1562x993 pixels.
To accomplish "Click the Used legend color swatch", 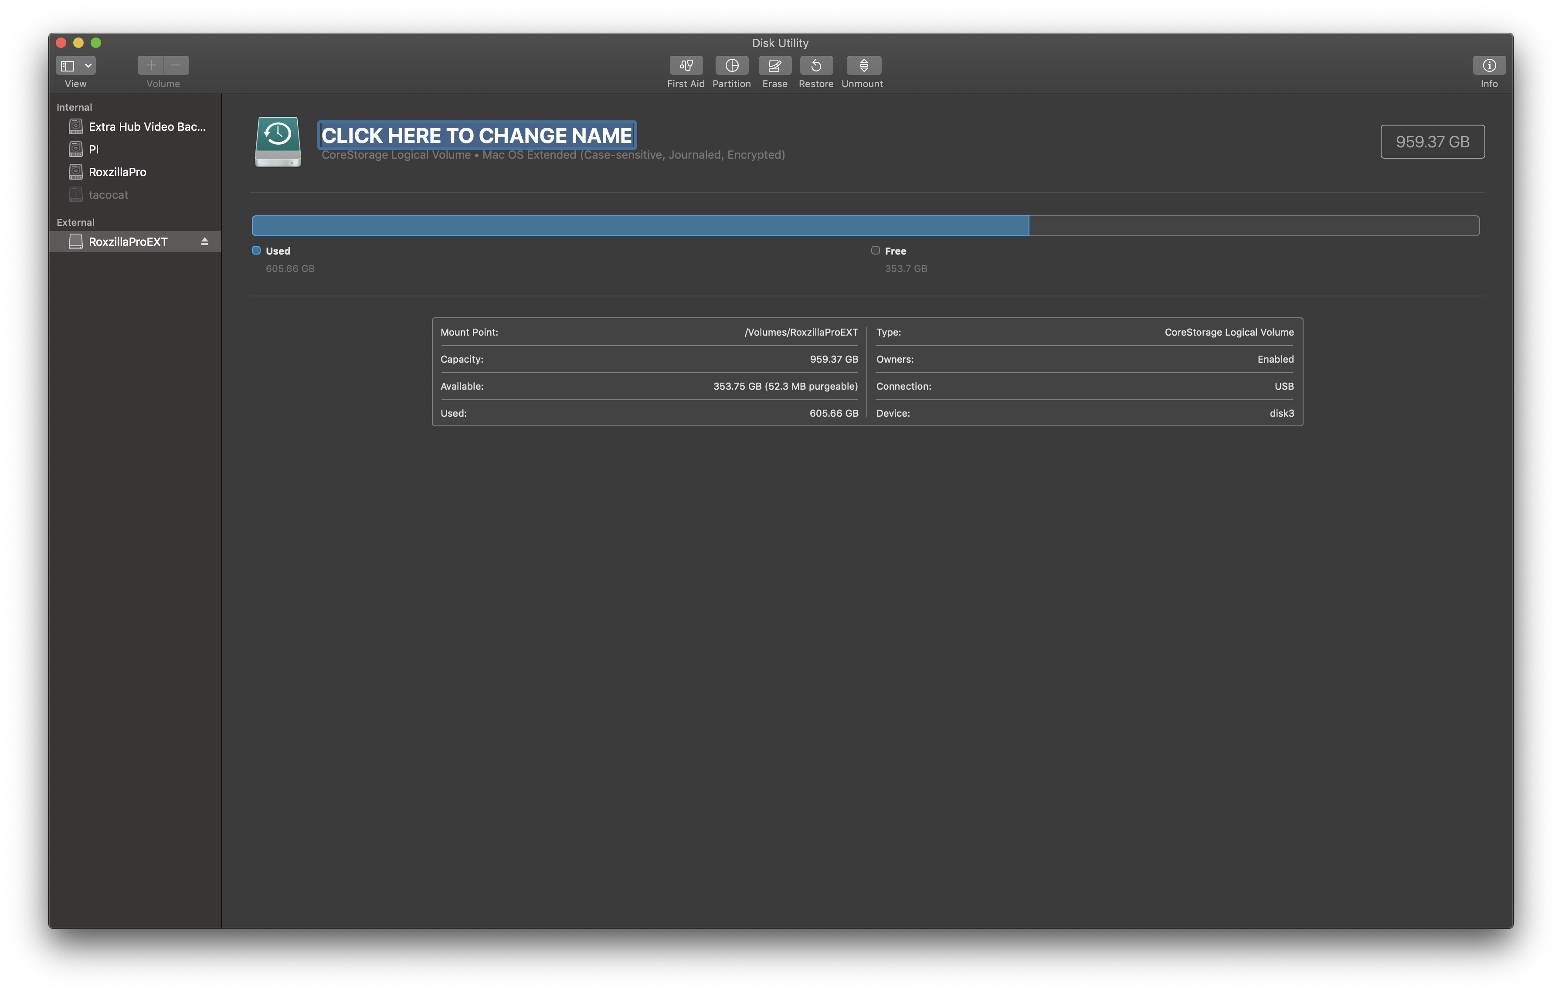I will click(x=256, y=250).
